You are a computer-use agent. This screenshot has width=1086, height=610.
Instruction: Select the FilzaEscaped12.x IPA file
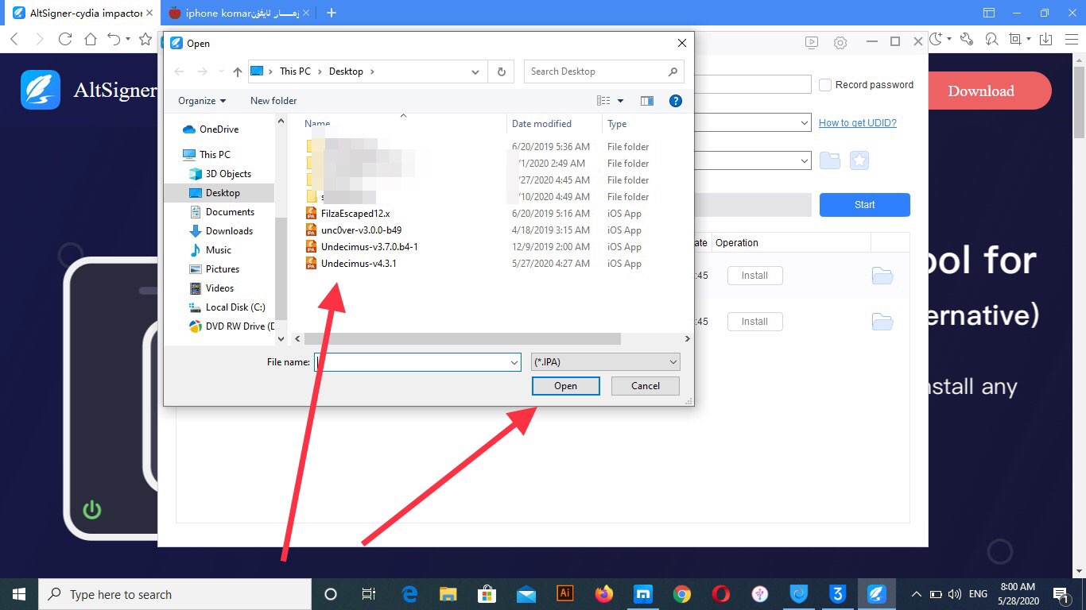click(355, 214)
